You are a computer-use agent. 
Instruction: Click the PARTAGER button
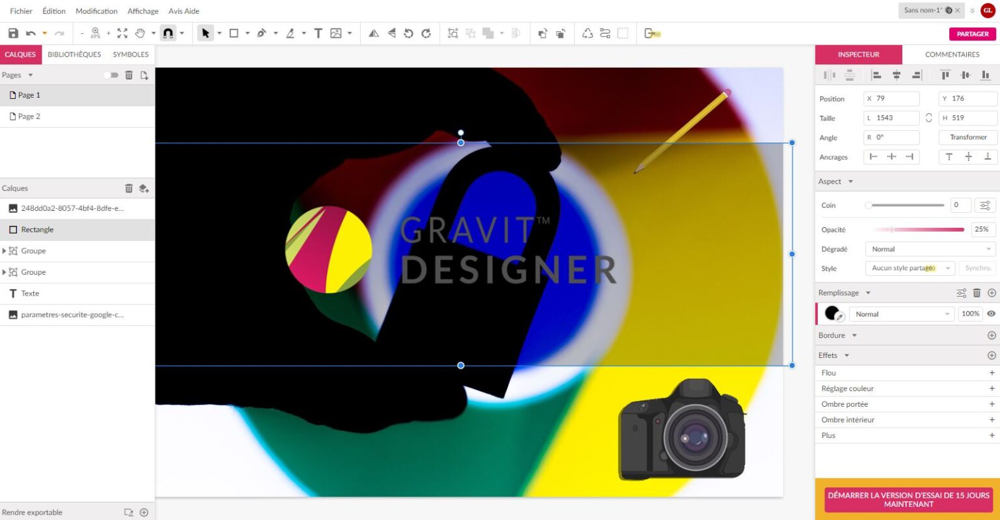pos(972,33)
